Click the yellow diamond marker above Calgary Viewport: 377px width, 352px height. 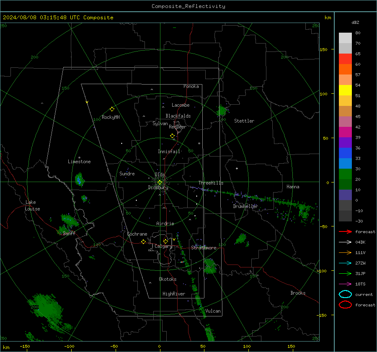tap(165, 241)
